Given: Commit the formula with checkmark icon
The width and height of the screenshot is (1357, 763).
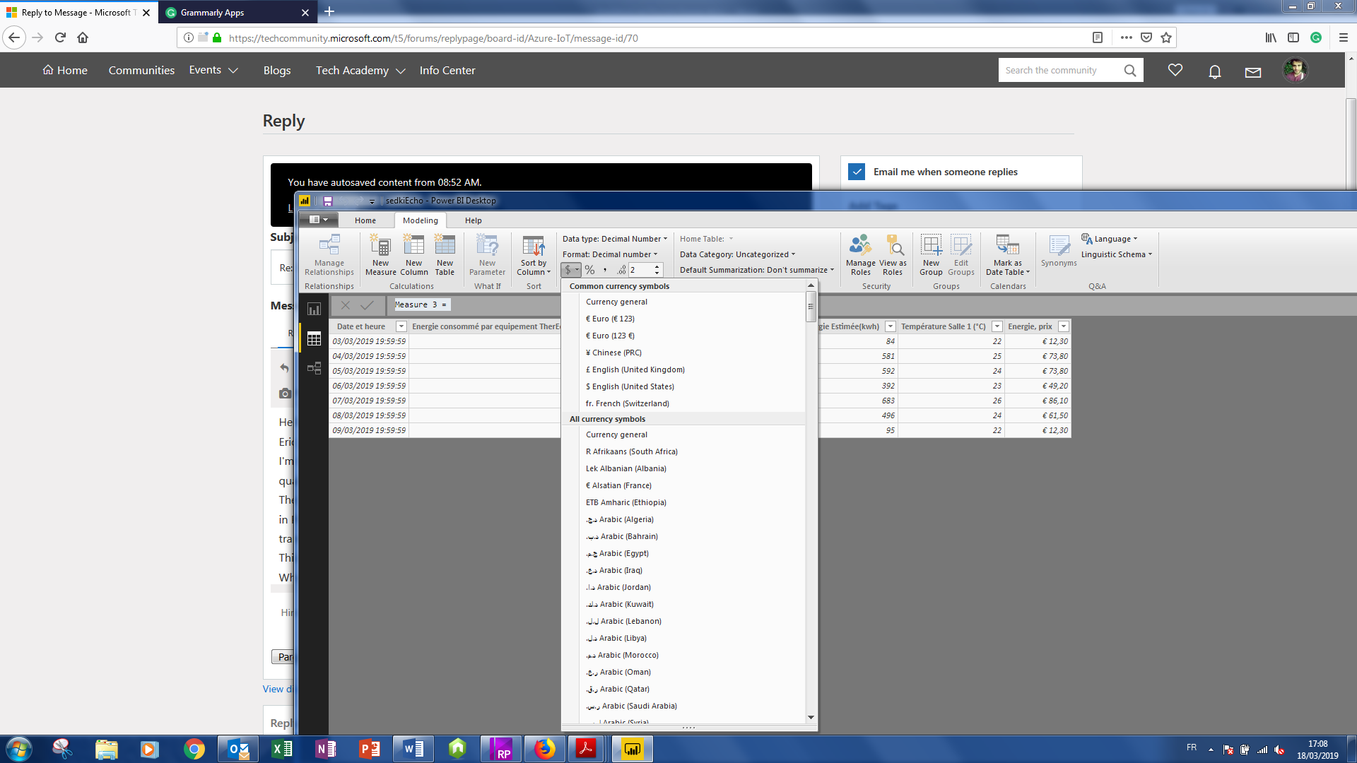Looking at the screenshot, I should pos(367,305).
